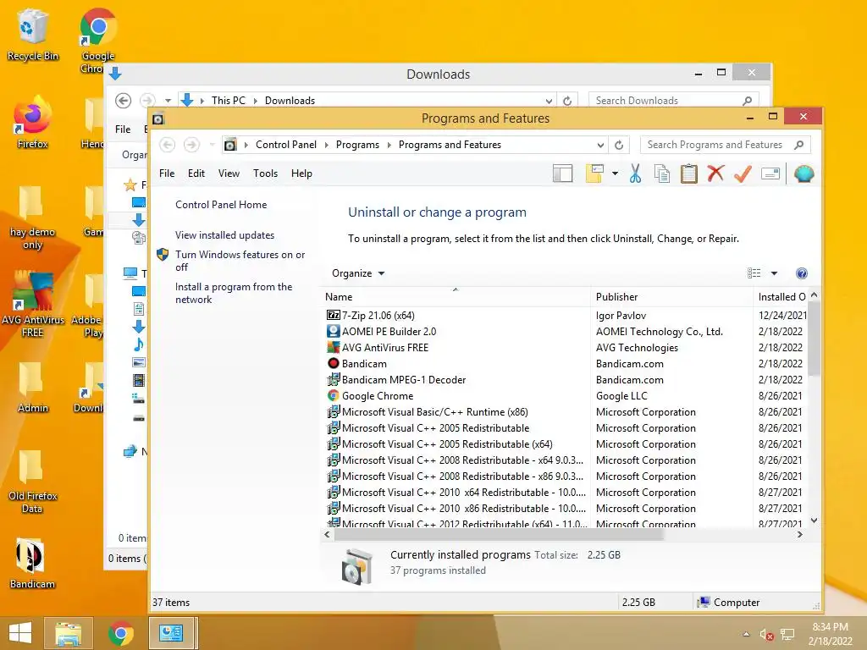This screenshot has width=867, height=650.
Task: Sort by the Publisher column header
Action: (671, 297)
